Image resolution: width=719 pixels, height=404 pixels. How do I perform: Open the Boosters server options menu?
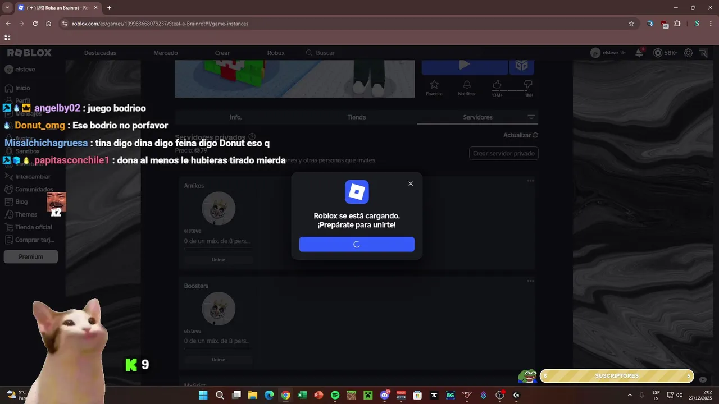coord(530,281)
